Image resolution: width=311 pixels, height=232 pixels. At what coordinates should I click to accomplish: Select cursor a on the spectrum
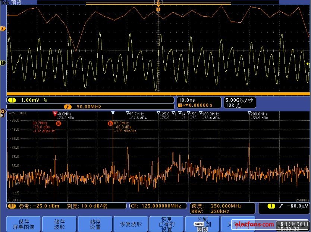(x=58, y=123)
